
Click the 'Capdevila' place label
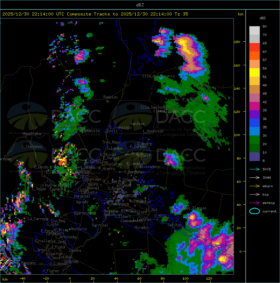coord(91,131)
